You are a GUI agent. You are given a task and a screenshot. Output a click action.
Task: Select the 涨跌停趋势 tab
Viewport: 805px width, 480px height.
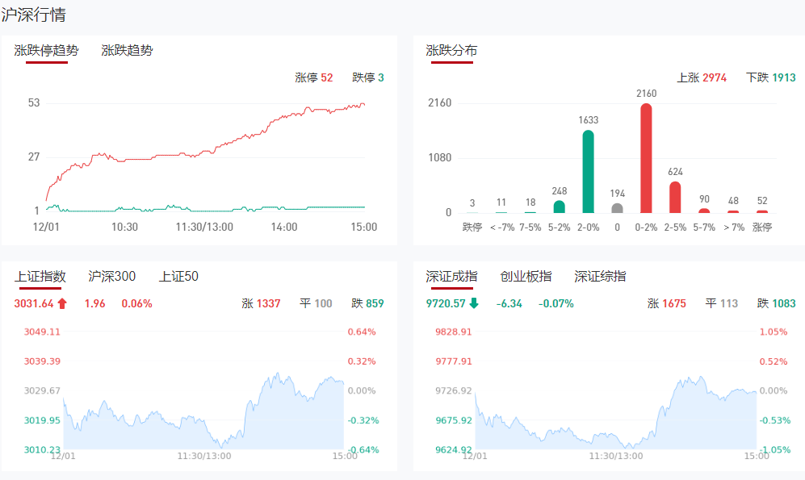click(46, 50)
